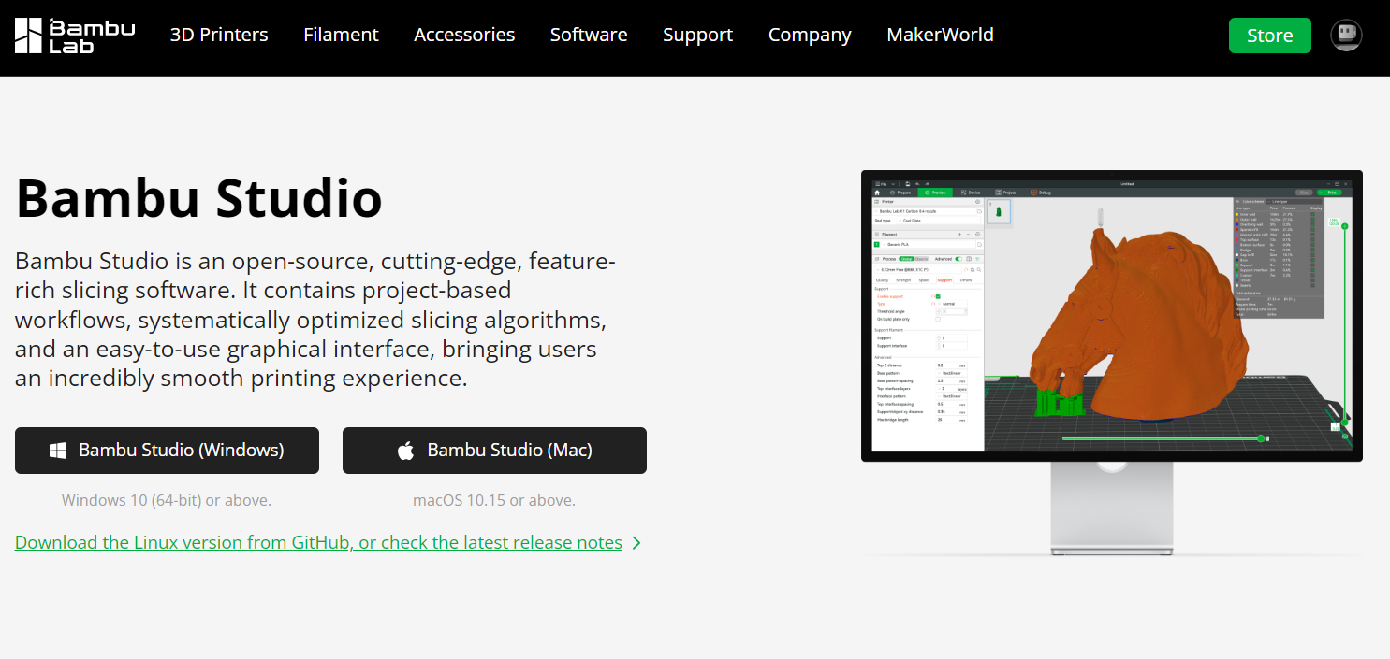This screenshot has width=1390, height=659.
Task: Open the 3D Printers menu in top navigation
Action: click(219, 36)
